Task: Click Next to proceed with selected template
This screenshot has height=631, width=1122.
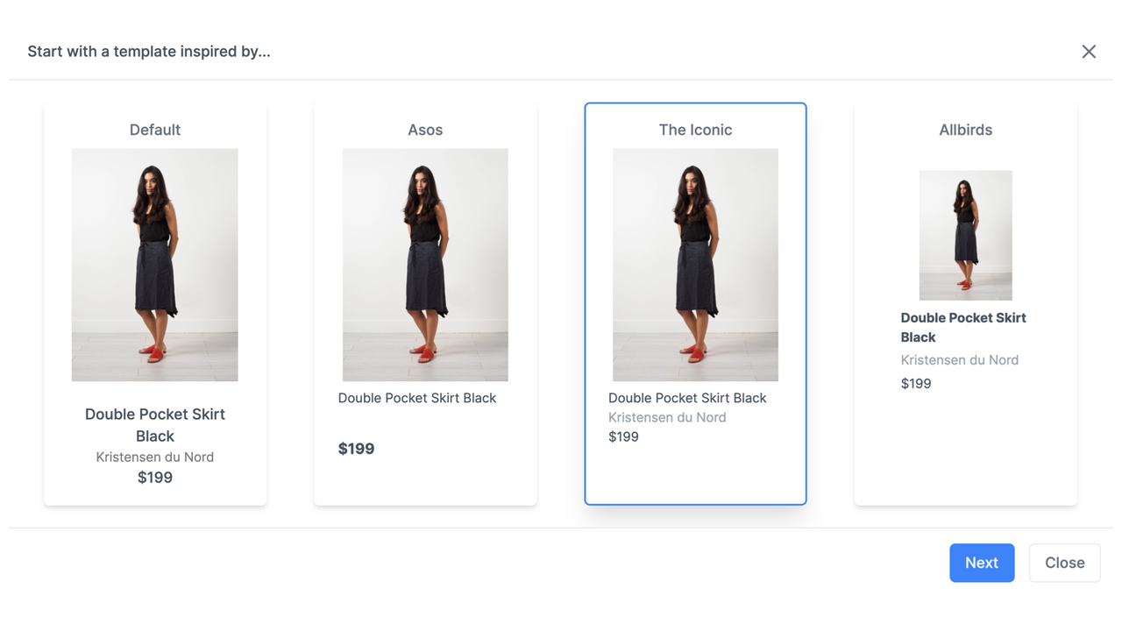Action: (x=982, y=563)
